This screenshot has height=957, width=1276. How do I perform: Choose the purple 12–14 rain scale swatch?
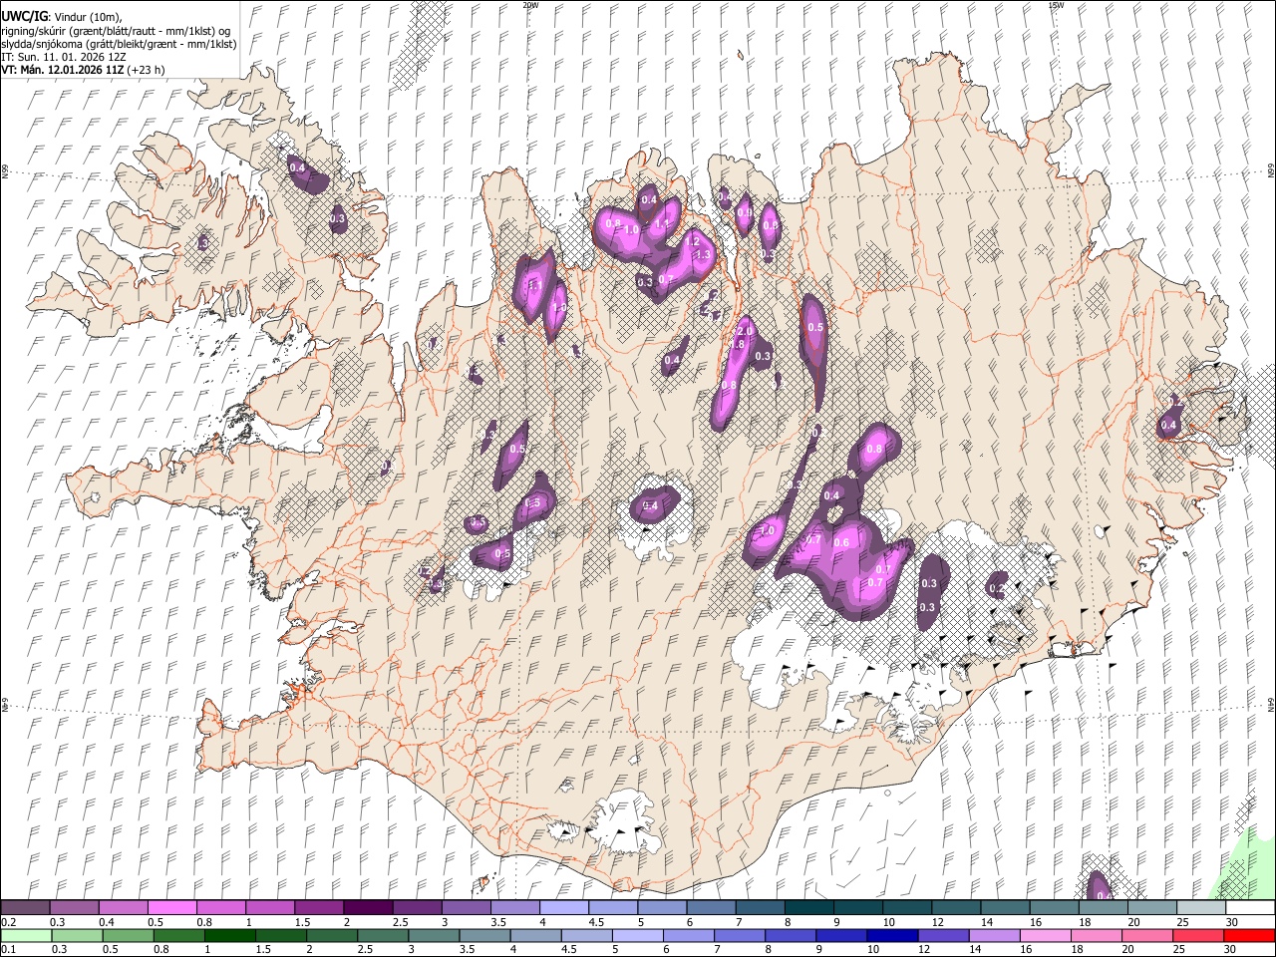click(942, 935)
